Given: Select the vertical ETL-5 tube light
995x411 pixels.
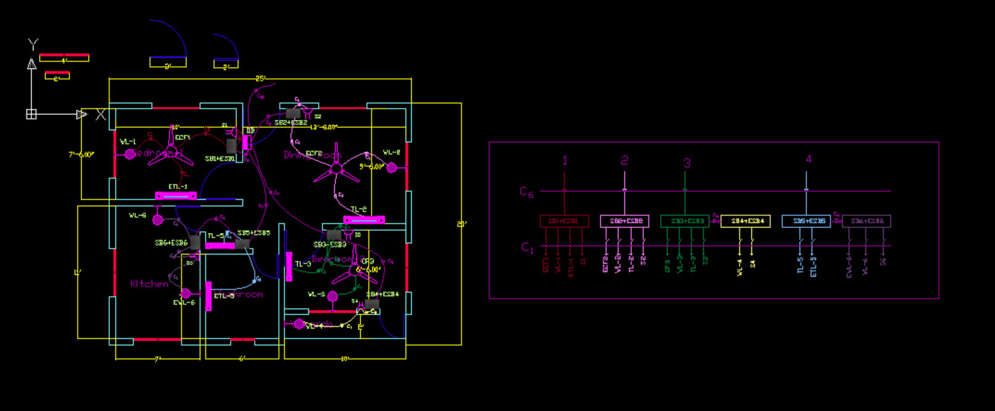Looking at the screenshot, I should (x=208, y=296).
